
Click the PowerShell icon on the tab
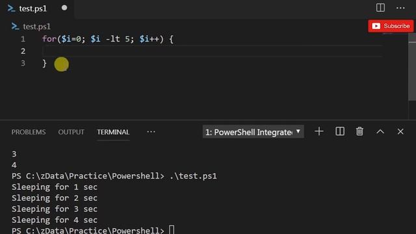(11, 8)
